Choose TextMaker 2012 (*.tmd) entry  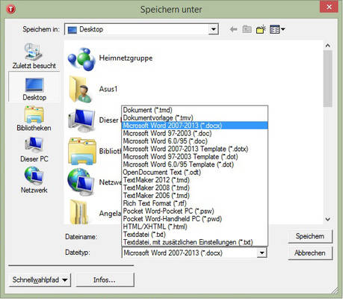[195, 179]
